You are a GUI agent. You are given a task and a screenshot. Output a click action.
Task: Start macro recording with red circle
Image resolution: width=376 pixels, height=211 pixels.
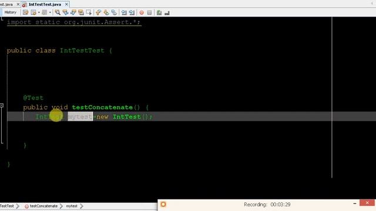pos(142,12)
